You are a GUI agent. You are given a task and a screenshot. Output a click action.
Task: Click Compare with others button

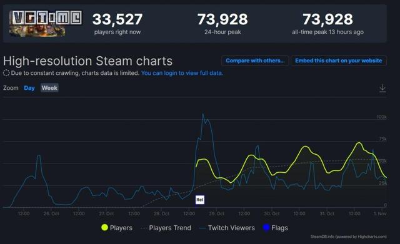point(255,61)
